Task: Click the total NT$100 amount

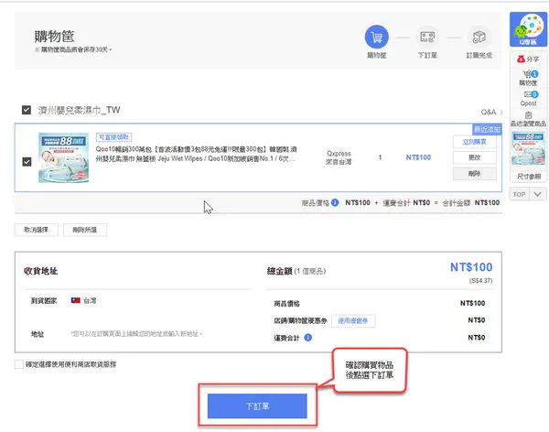Action: click(471, 267)
